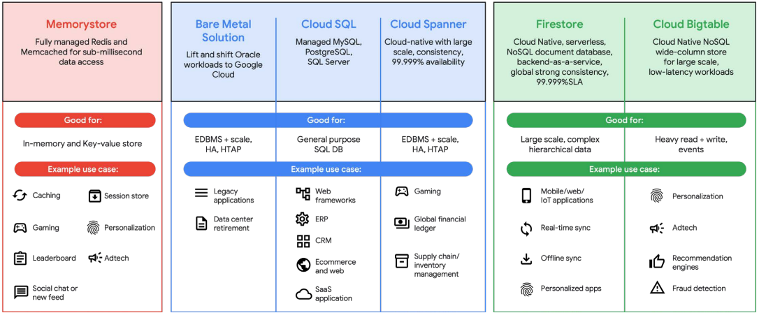
Task: Click the Fraud detection warning triangle icon
Action: tap(657, 289)
